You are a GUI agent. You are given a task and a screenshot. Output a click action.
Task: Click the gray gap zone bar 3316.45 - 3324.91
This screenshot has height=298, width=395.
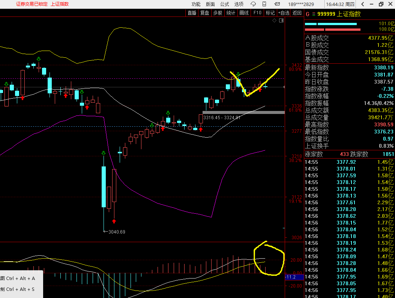[243, 112]
